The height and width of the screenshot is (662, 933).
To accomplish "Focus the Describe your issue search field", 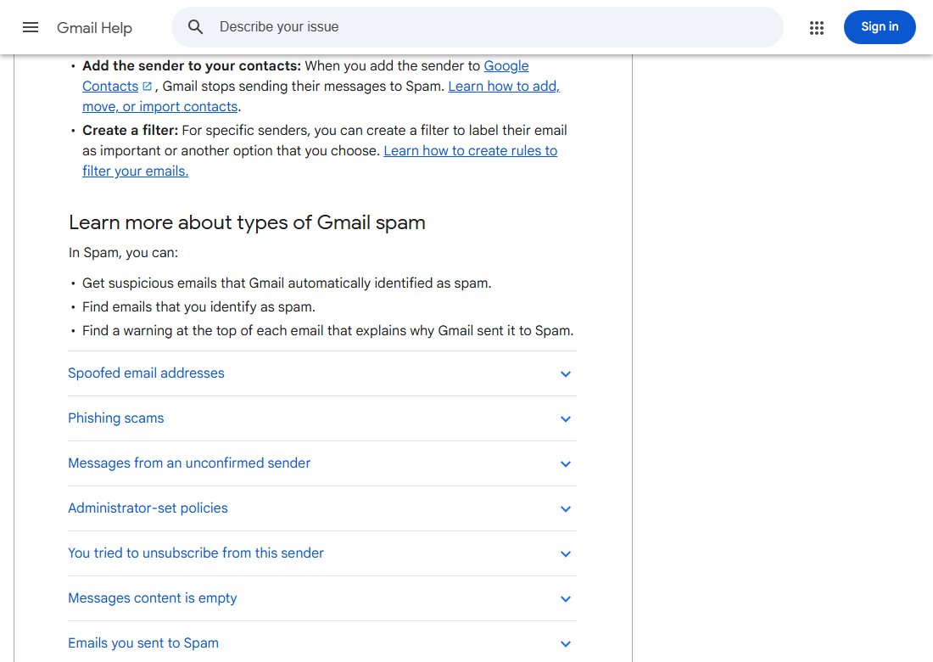I will pyautogui.click(x=478, y=27).
